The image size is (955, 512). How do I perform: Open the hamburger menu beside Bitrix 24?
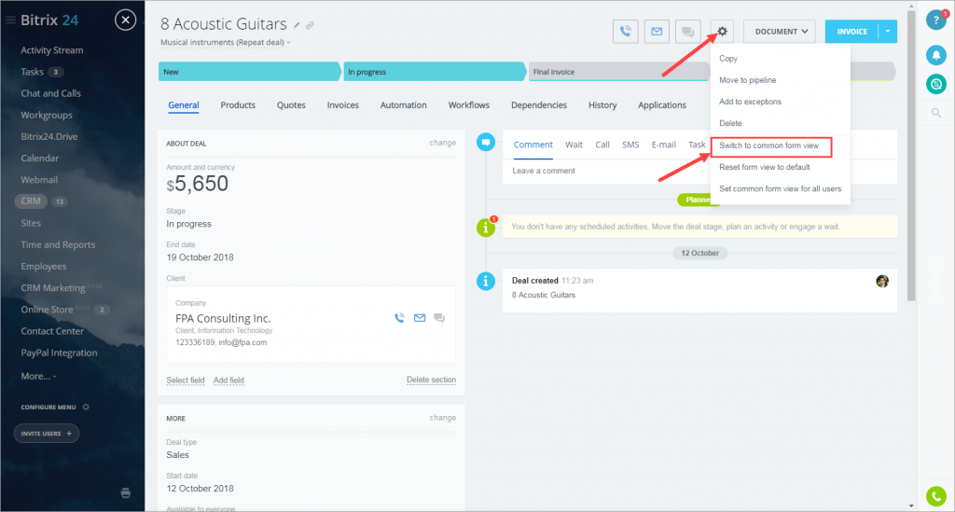click(10, 21)
